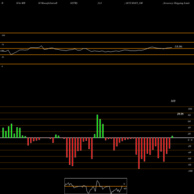Click the 70 level label on RSI axis
Screen dimensions: 194x194
point(3,45)
